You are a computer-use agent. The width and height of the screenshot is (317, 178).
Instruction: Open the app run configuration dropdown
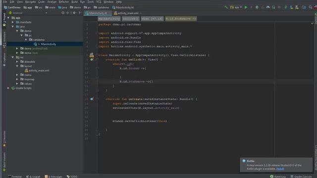coord(236,7)
